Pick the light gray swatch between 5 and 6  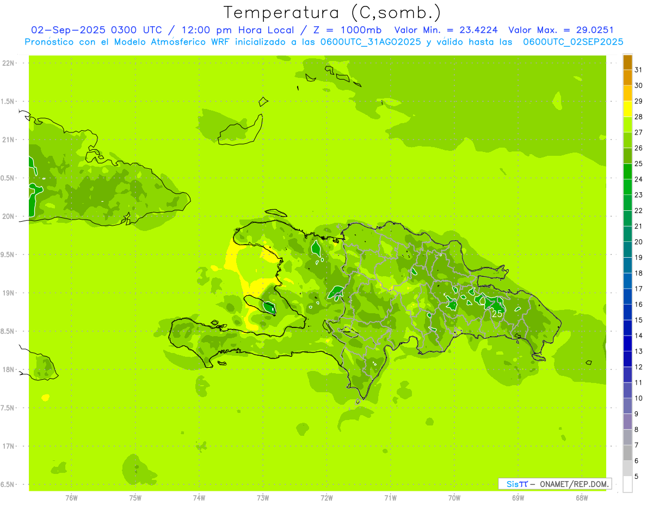pos(627,469)
